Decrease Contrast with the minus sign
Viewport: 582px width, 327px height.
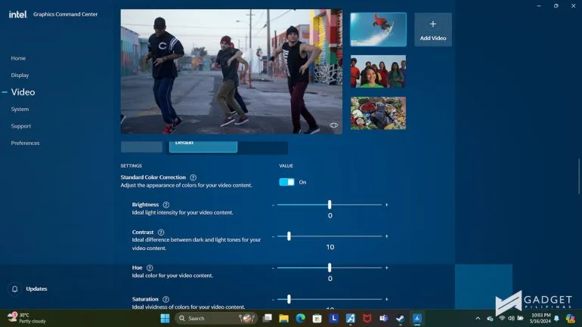(x=273, y=236)
